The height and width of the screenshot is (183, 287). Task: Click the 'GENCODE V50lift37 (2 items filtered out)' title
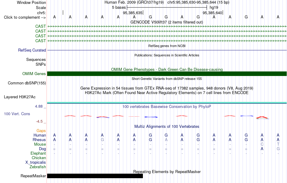click(167, 22)
